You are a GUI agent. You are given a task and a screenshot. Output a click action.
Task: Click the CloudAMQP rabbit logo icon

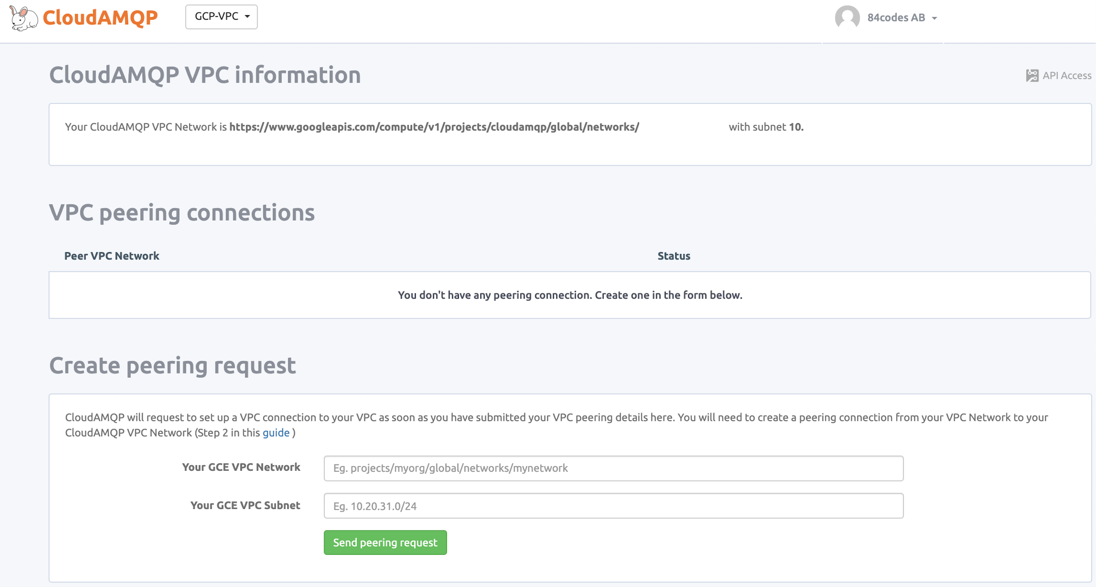click(23, 18)
